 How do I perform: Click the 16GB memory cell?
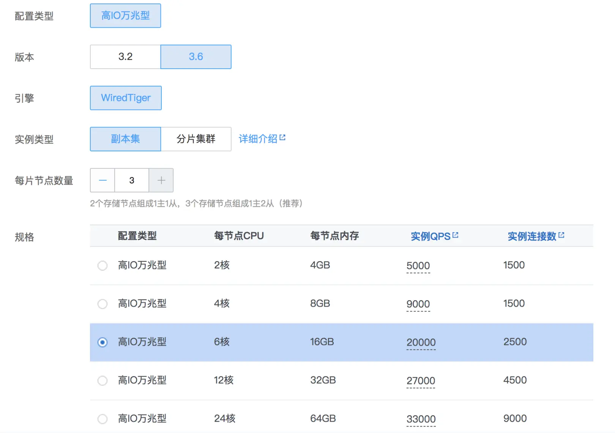[x=322, y=342]
